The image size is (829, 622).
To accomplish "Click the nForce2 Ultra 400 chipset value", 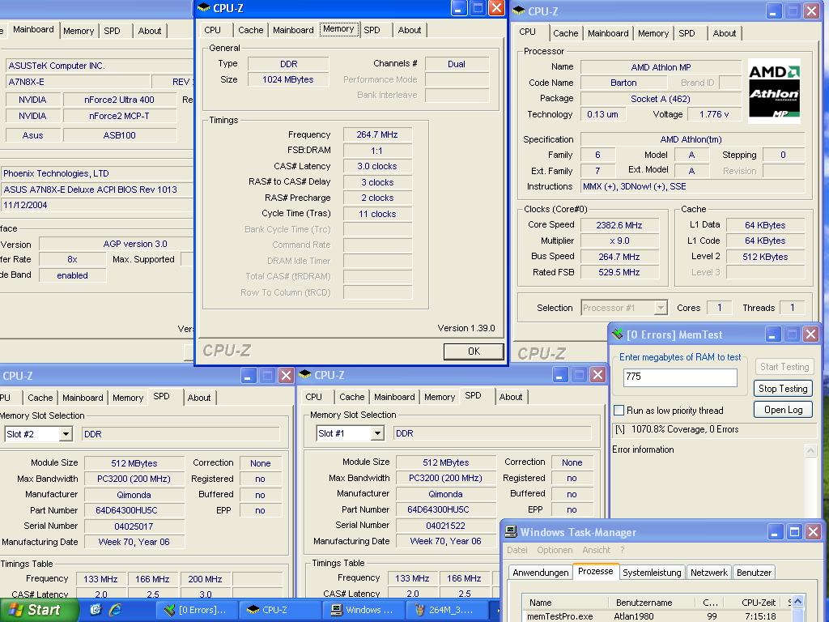I will (x=120, y=100).
